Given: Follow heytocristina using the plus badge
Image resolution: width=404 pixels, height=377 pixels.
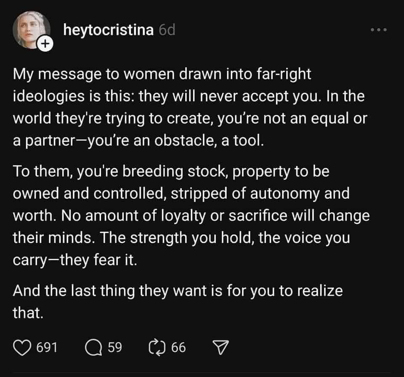Looking at the screenshot, I should 45,44.
